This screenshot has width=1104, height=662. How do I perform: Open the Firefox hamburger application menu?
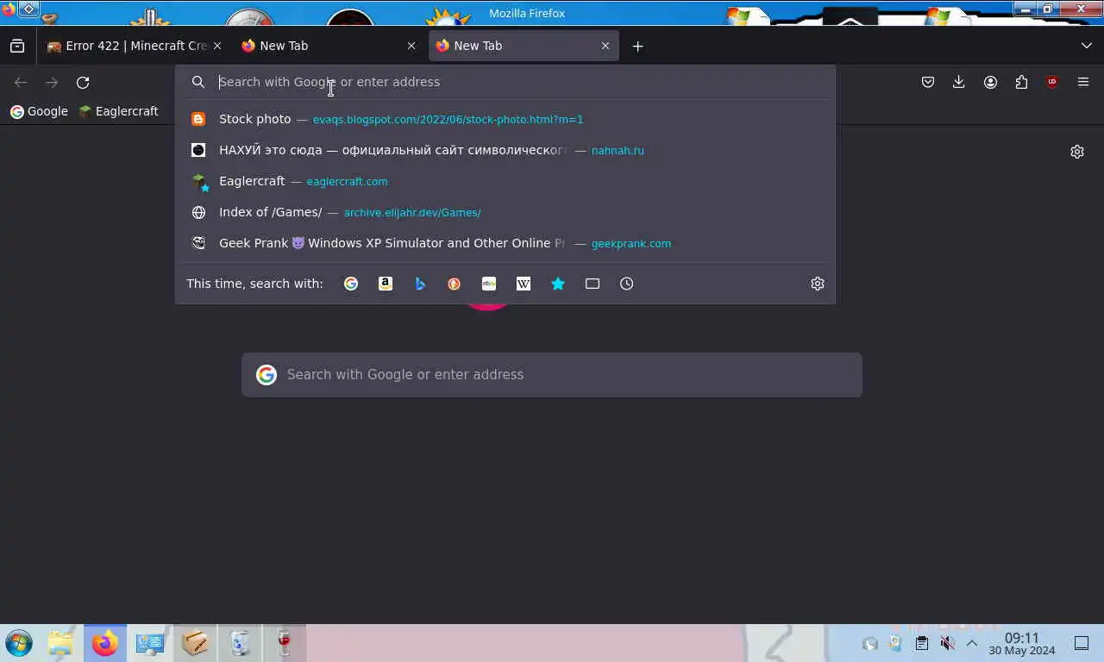pyautogui.click(x=1083, y=82)
